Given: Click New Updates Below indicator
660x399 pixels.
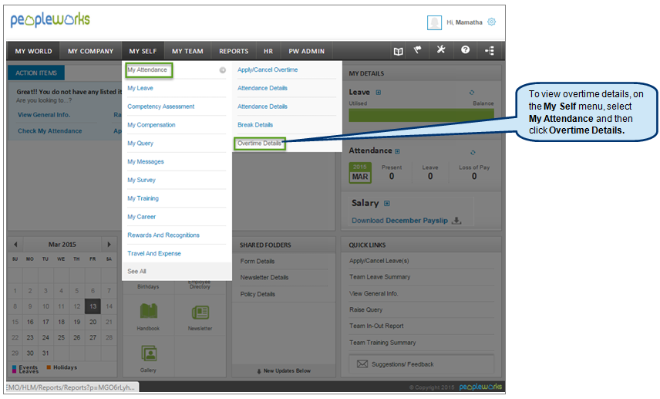Looking at the screenshot, I should pos(284,370).
